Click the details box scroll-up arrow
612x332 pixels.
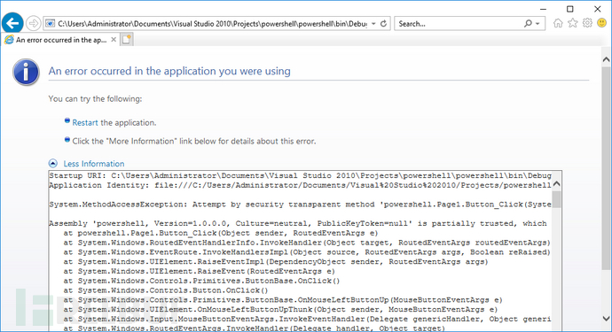pyautogui.click(x=557, y=183)
